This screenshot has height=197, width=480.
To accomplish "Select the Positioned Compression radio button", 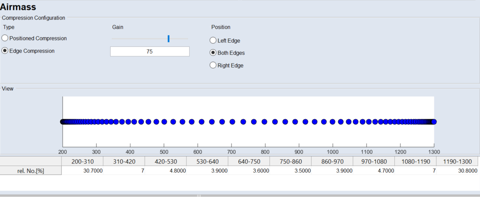I will tap(5, 39).
